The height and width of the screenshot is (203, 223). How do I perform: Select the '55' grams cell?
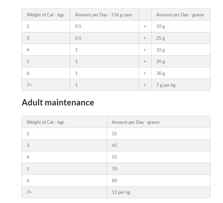pos(158,157)
